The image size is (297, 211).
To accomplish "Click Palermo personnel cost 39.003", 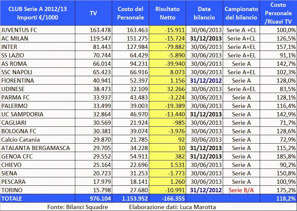I will tap(139, 106).
